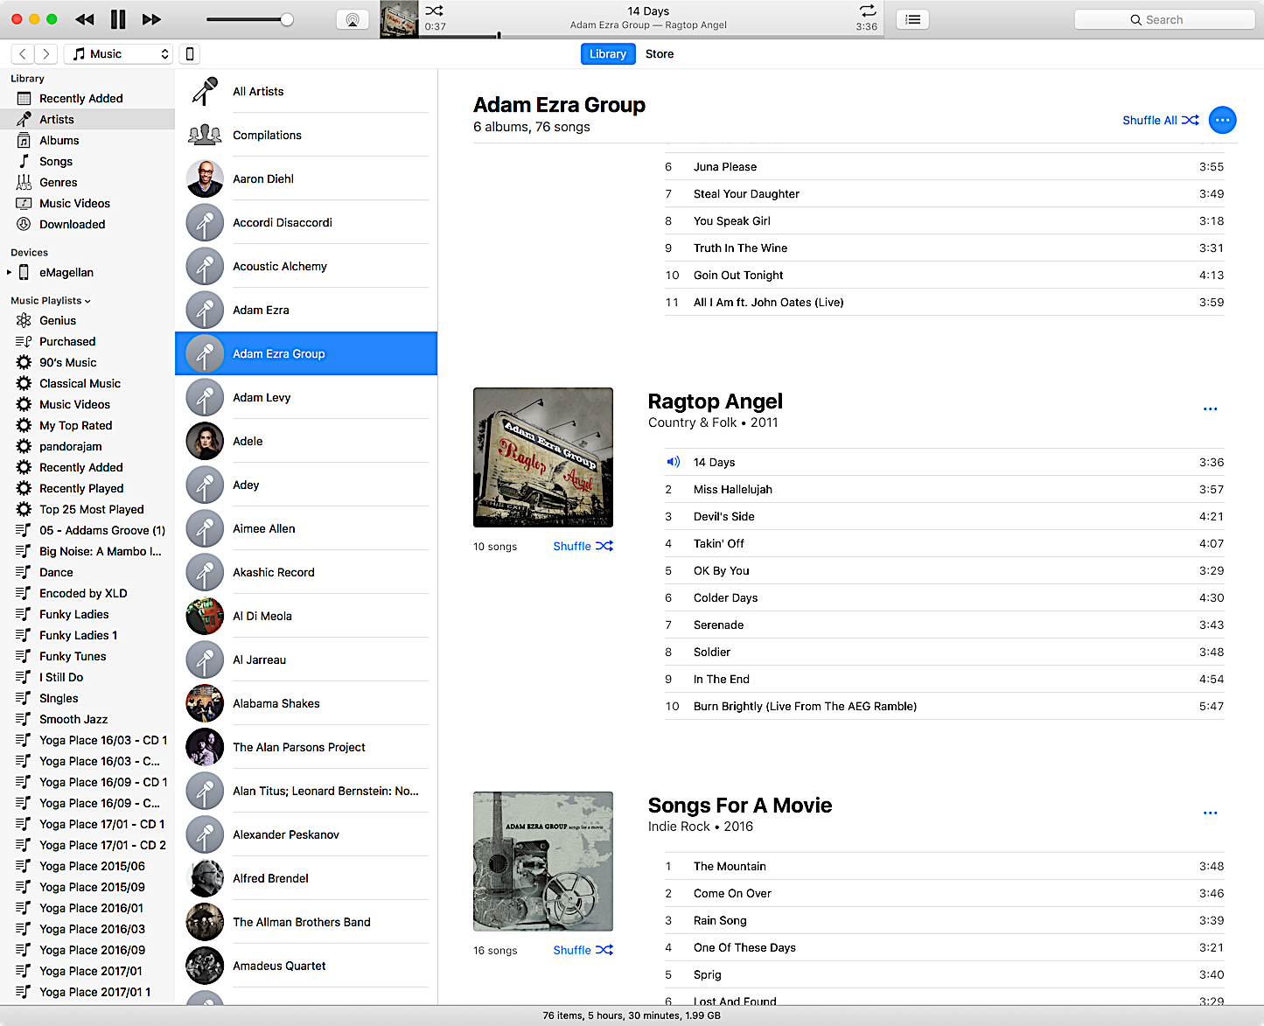Select the song Devil's Side

[x=945, y=517]
